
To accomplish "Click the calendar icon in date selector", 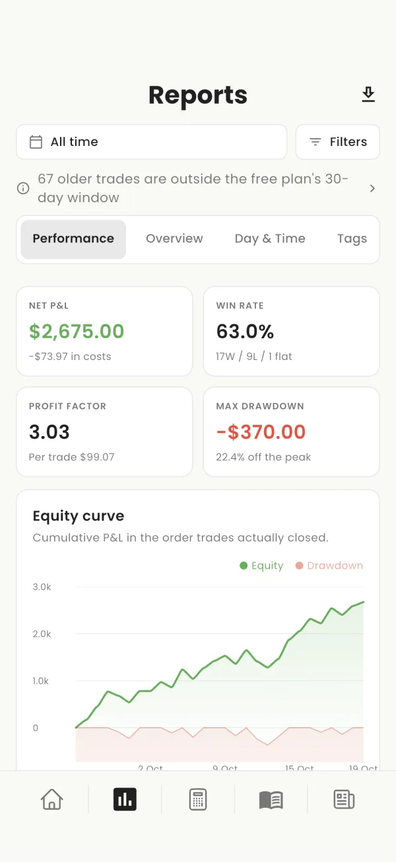I will coord(36,142).
